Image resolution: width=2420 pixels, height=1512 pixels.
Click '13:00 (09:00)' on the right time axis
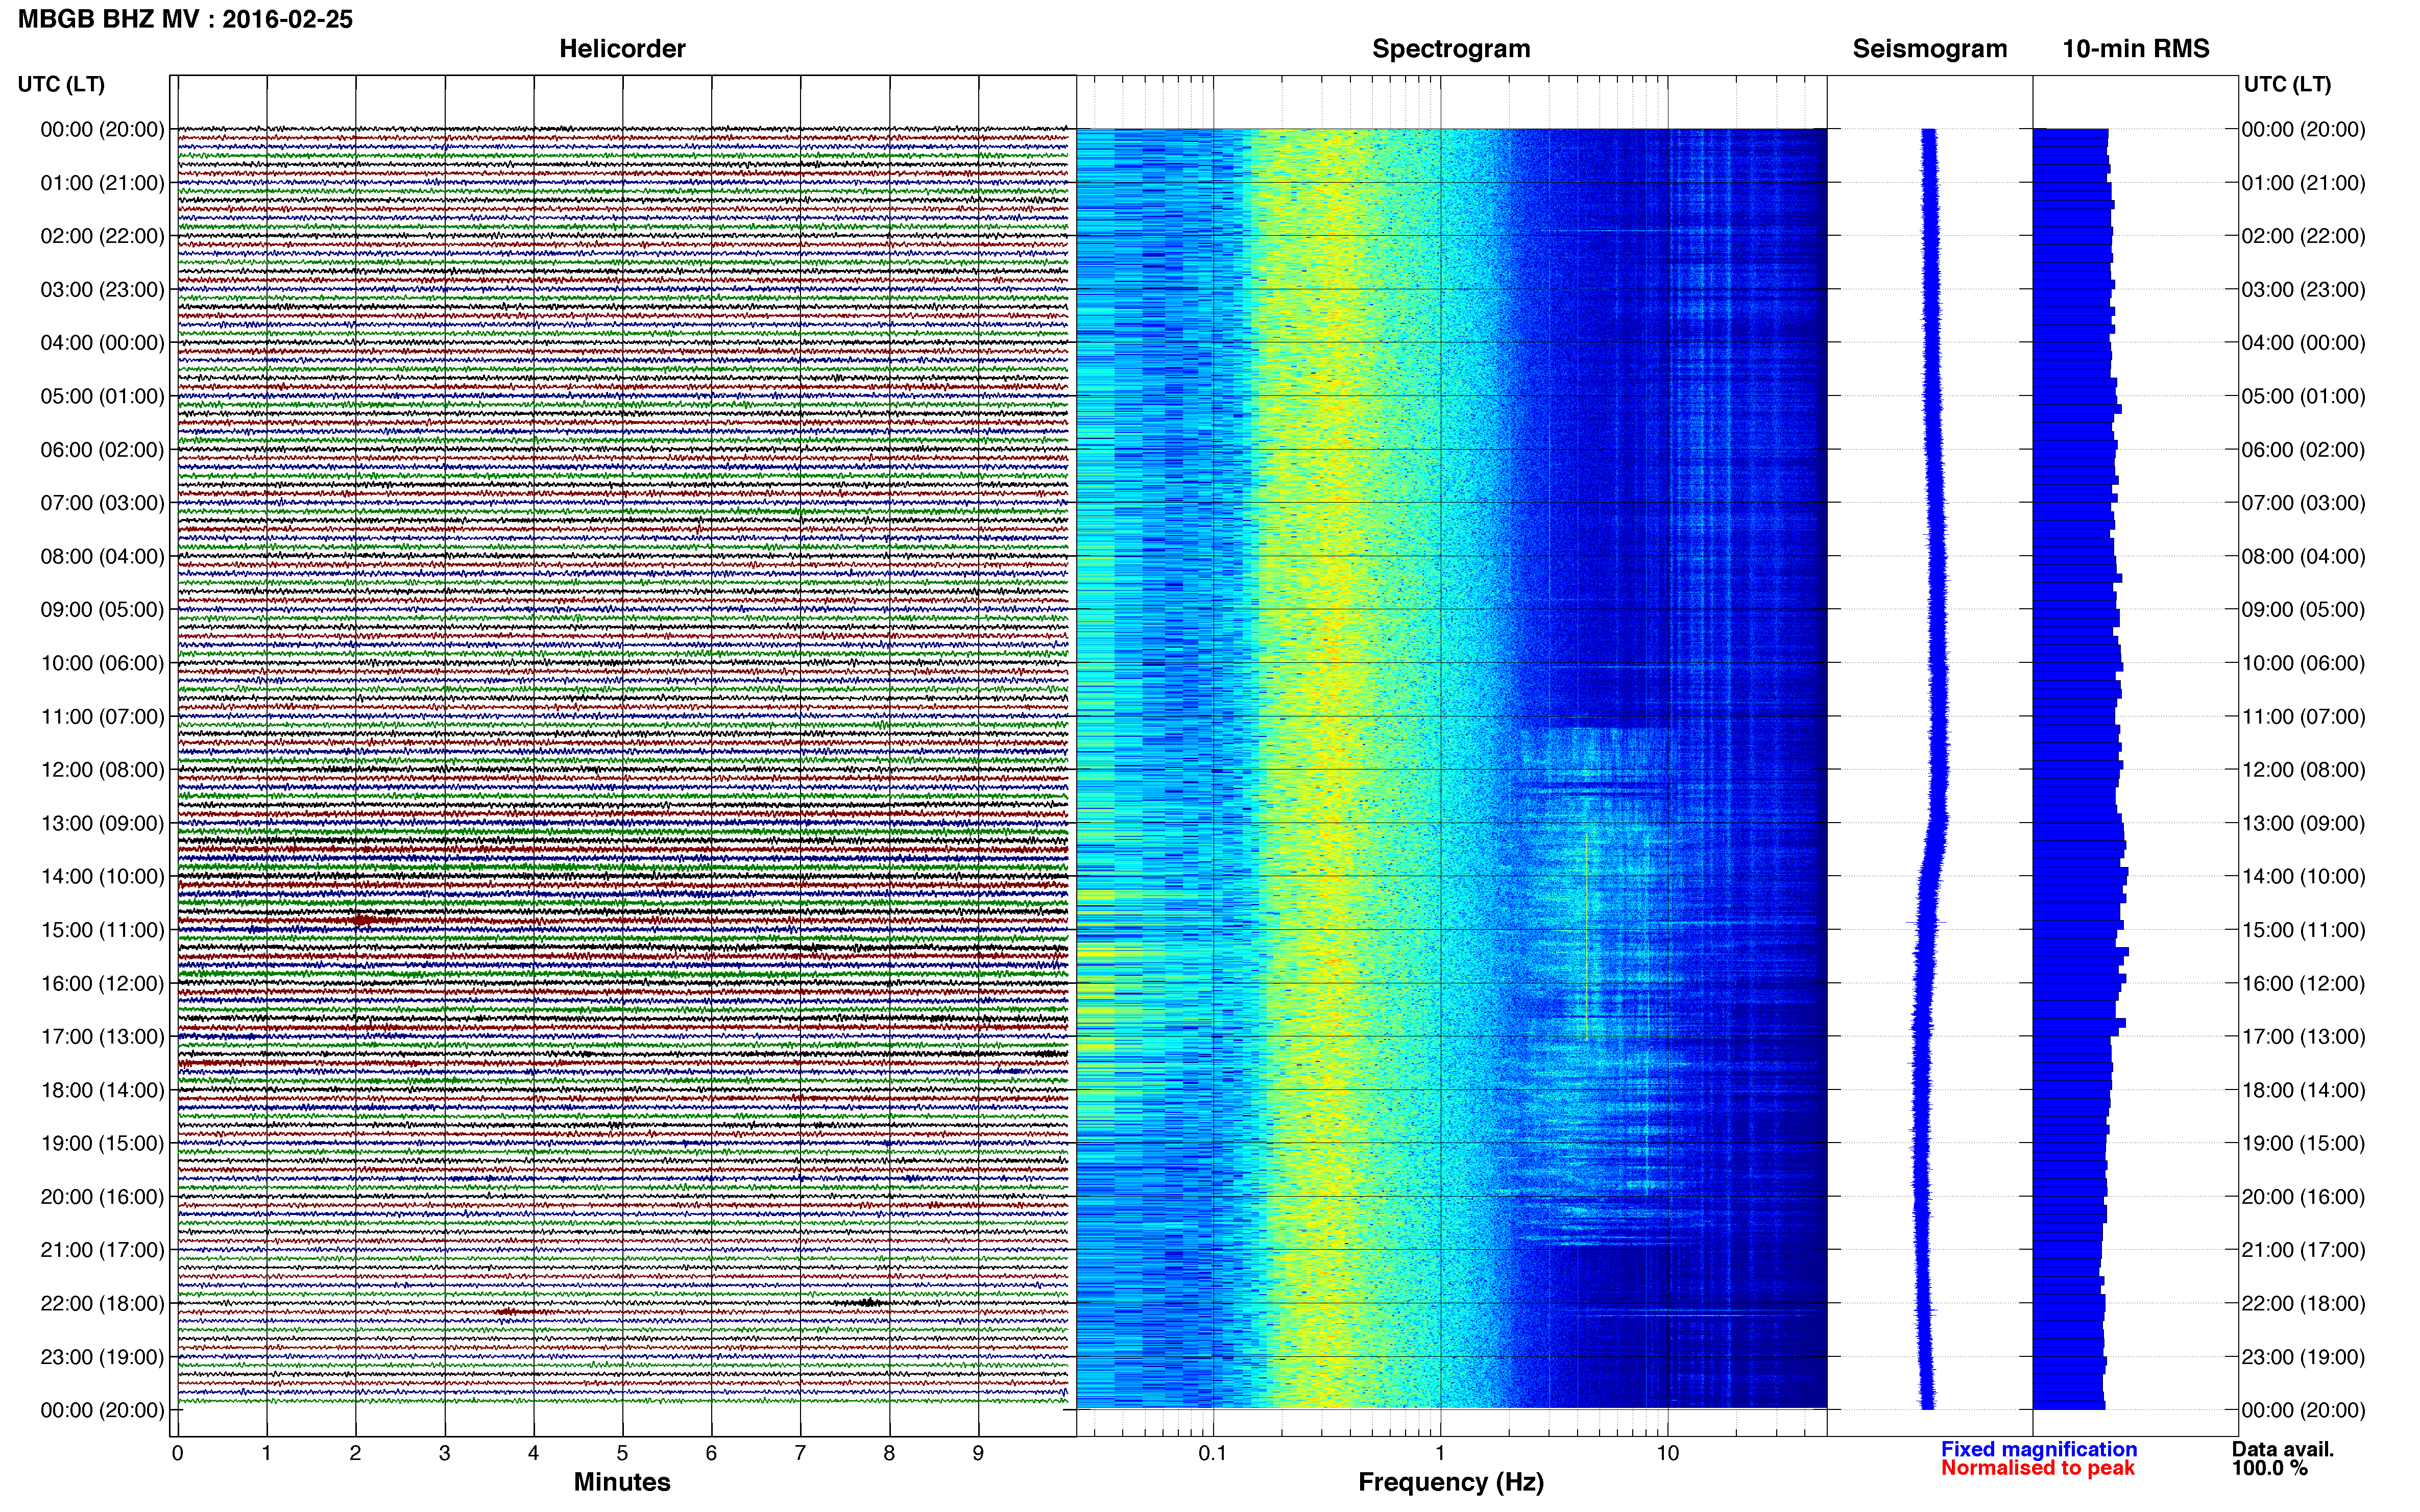2304,824
